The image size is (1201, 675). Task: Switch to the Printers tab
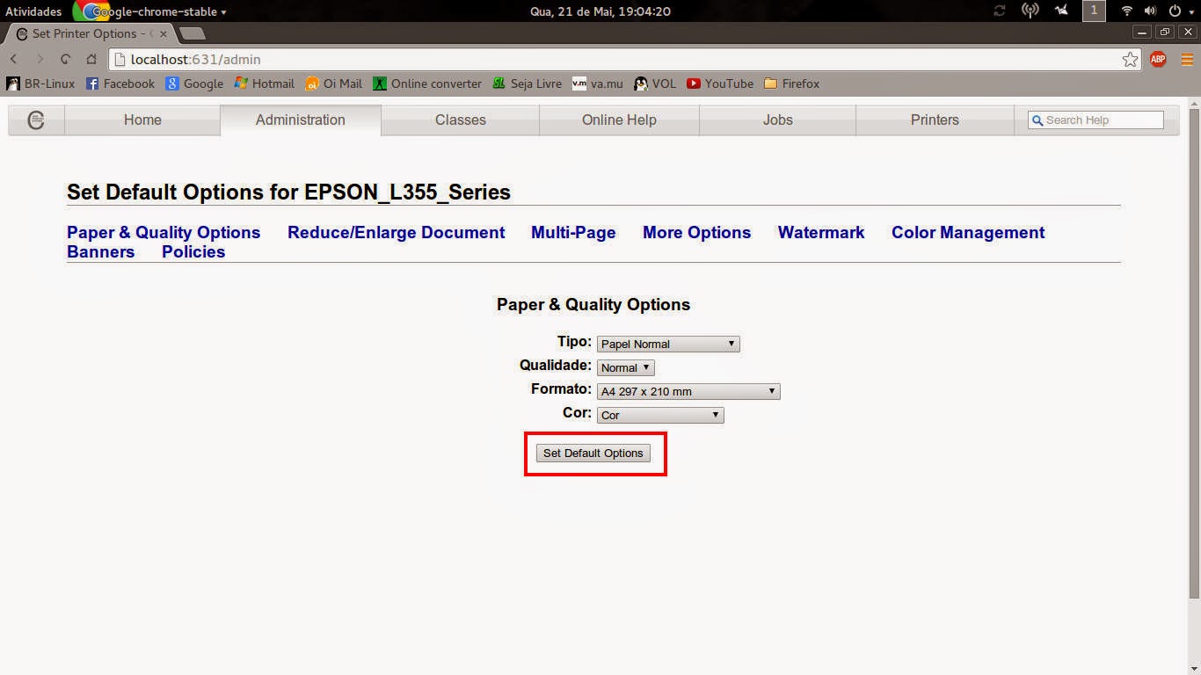[x=934, y=120]
